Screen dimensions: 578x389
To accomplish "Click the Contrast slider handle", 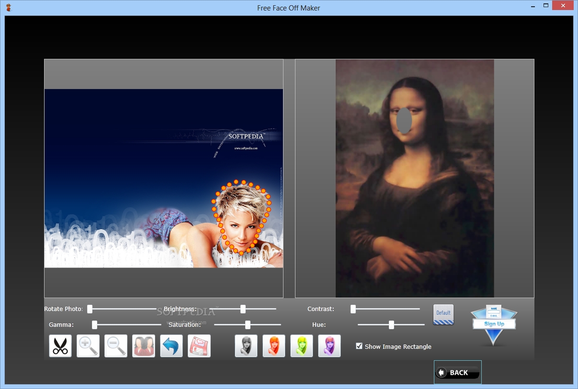I will (353, 309).
